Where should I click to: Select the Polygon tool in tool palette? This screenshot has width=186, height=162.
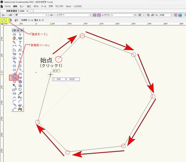pyautogui.click(x=14, y=78)
